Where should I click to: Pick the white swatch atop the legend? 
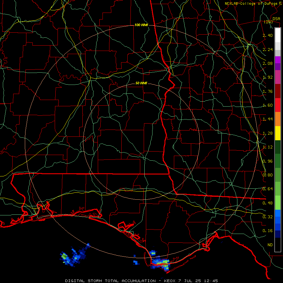coord(278,35)
